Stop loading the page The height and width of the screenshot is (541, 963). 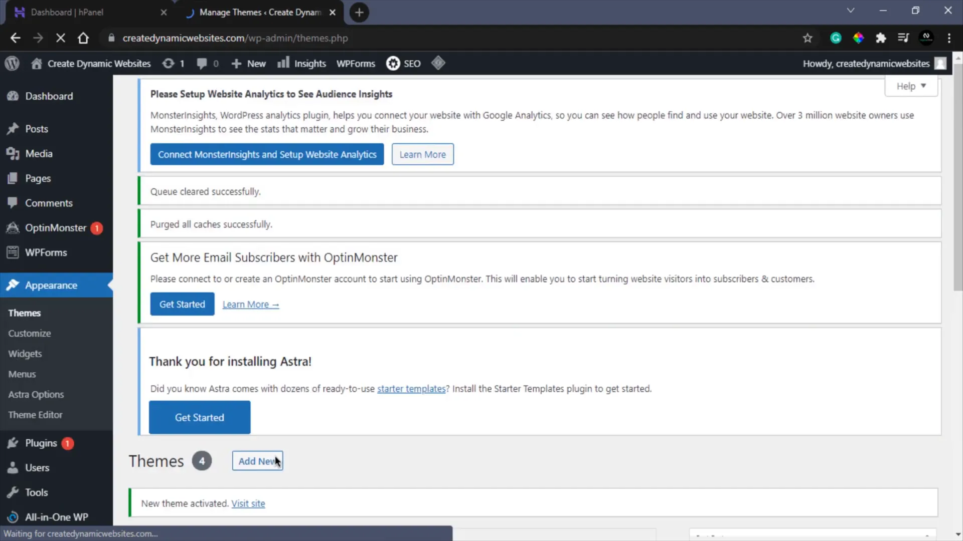(x=61, y=38)
